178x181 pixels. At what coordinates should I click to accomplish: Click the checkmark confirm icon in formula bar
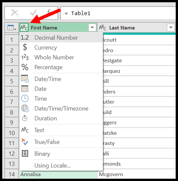(x=33, y=13)
